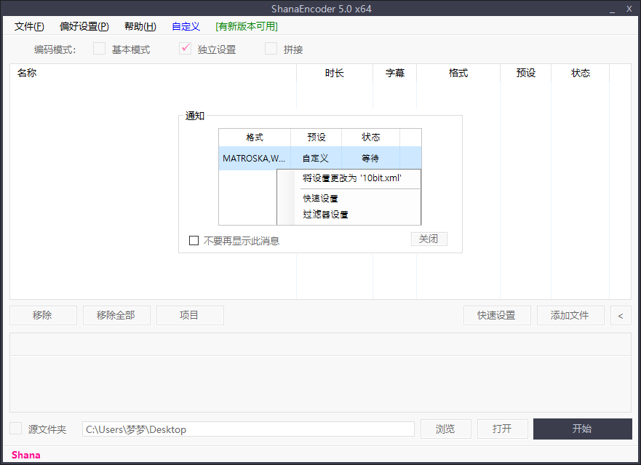
Task: Select the MATROSKA queue row
Action: coord(255,157)
